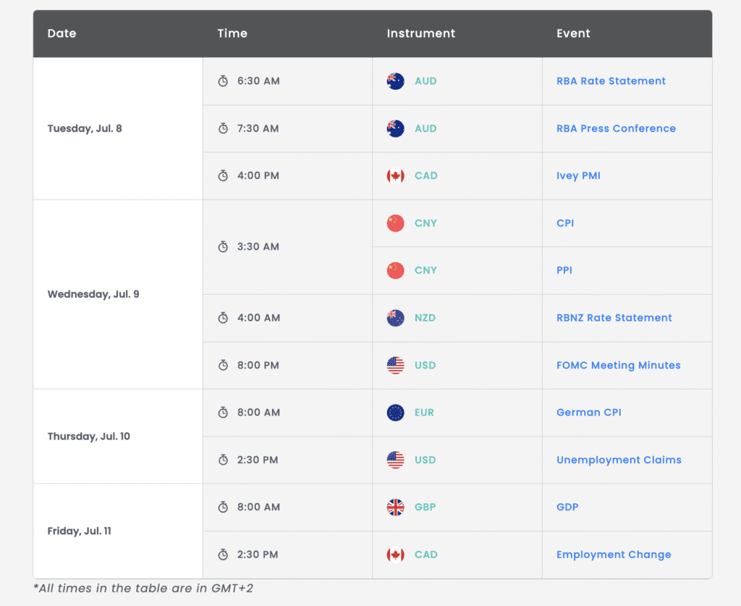
Task: Open the German CPI event link
Action: [588, 413]
